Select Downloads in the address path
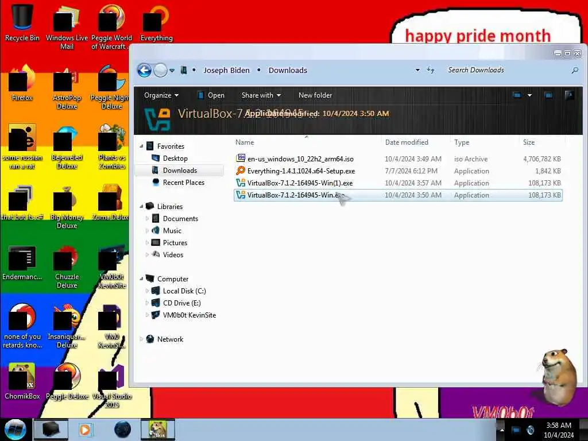The width and height of the screenshot is (588, 441). (288, 70)
